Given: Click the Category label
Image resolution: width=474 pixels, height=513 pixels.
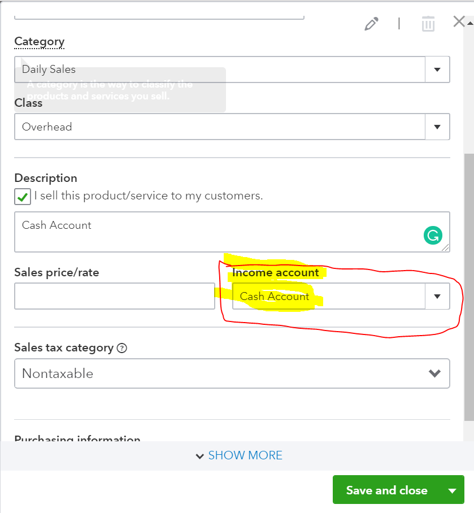Looking at the screenshot, I should [39, 41].
